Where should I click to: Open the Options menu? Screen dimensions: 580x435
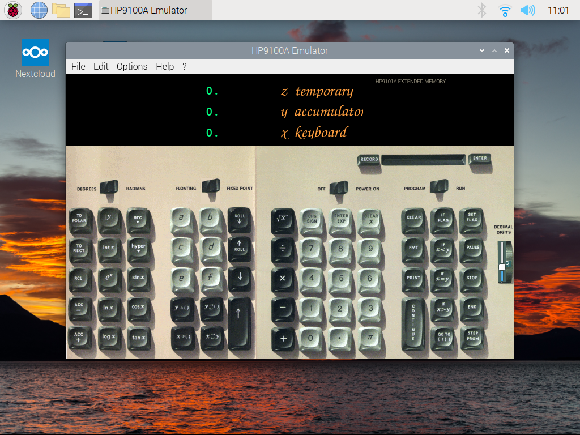tap(132, 67)
